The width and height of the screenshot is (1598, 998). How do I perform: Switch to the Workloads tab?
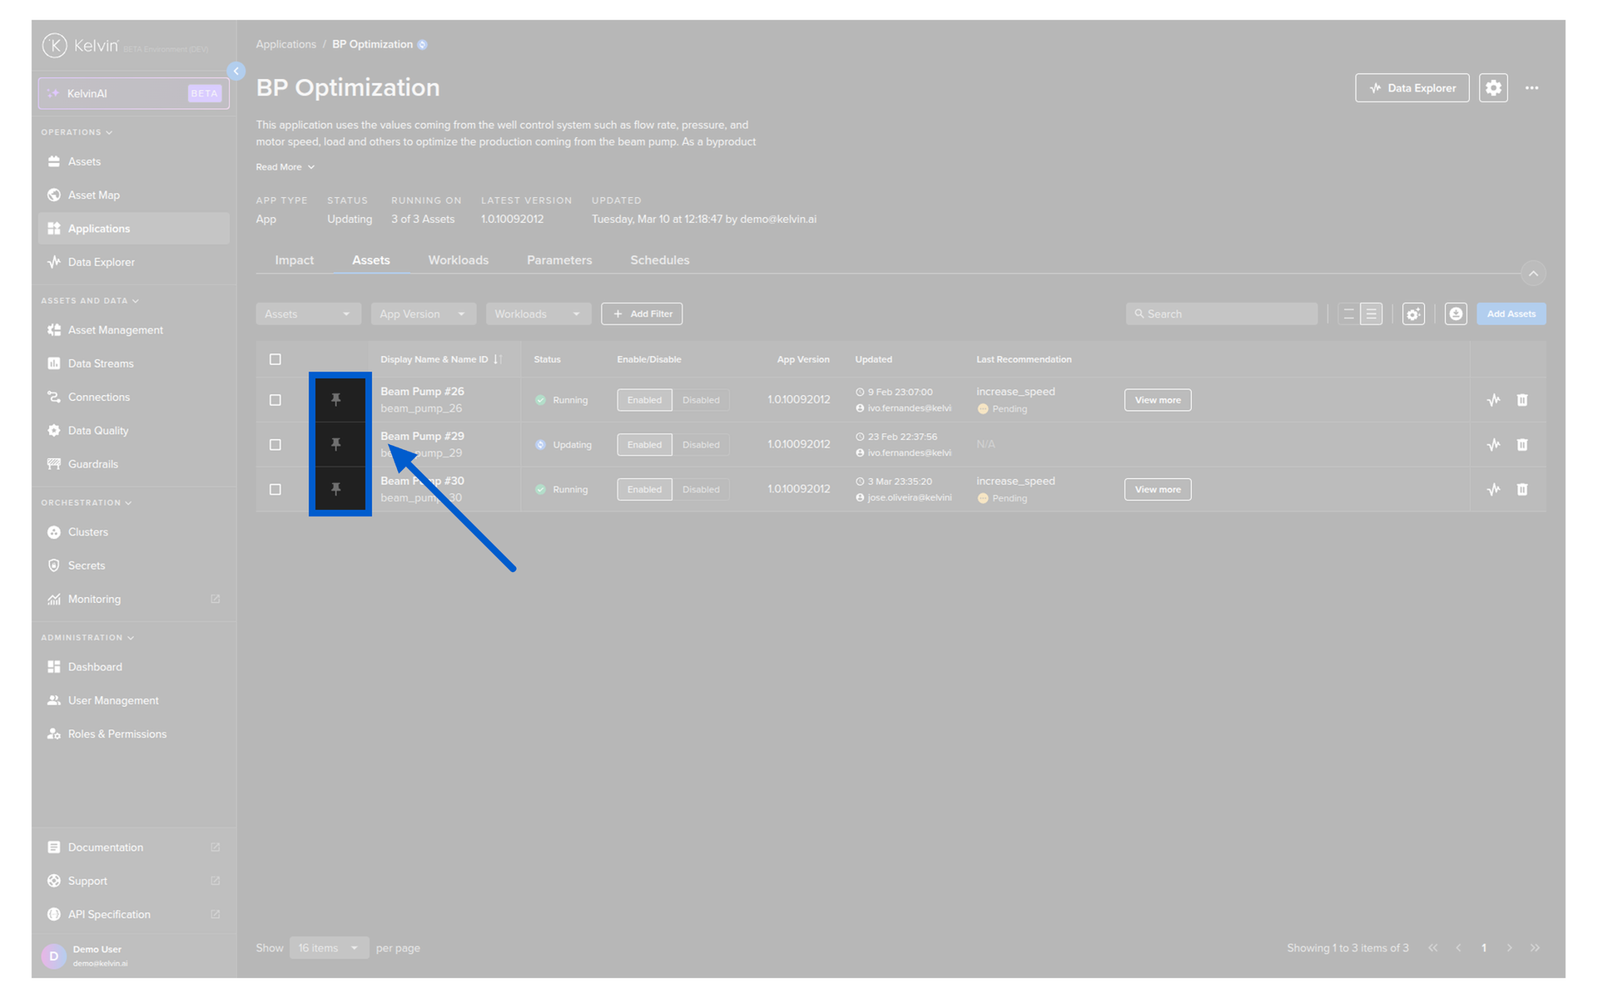coord(458,260)
